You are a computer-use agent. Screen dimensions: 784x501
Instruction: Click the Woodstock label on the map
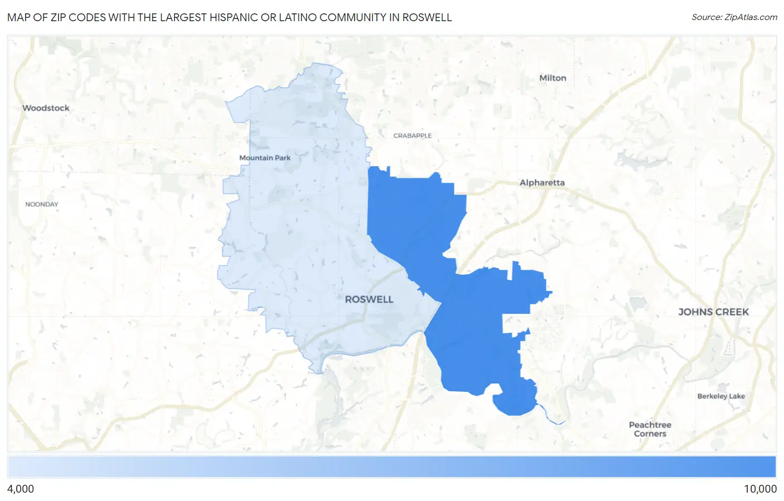point(46,108)
